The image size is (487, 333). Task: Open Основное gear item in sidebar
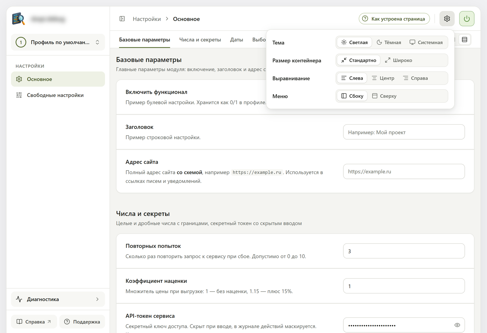point(58,79)
